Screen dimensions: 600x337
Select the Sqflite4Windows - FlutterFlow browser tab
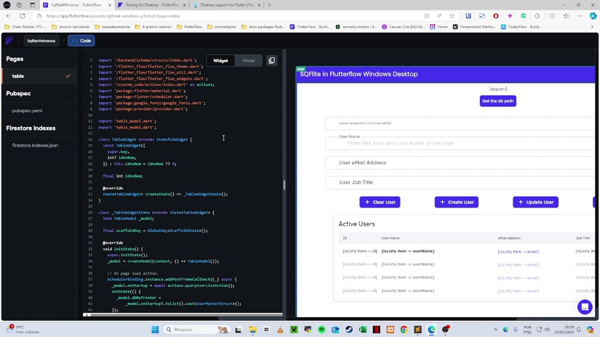[76, 5]
